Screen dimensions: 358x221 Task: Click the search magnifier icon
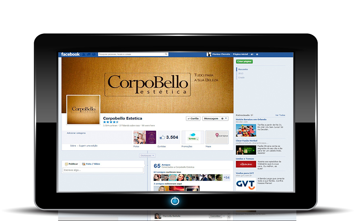click(166, 54)
